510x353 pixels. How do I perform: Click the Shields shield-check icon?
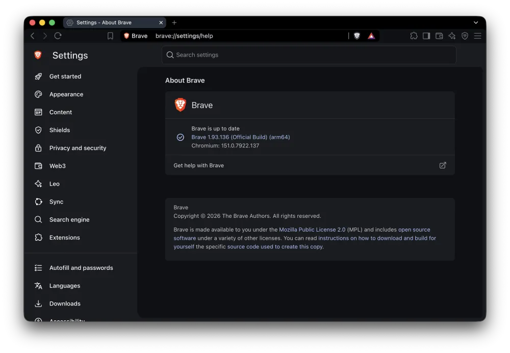[x=38, y=130]
